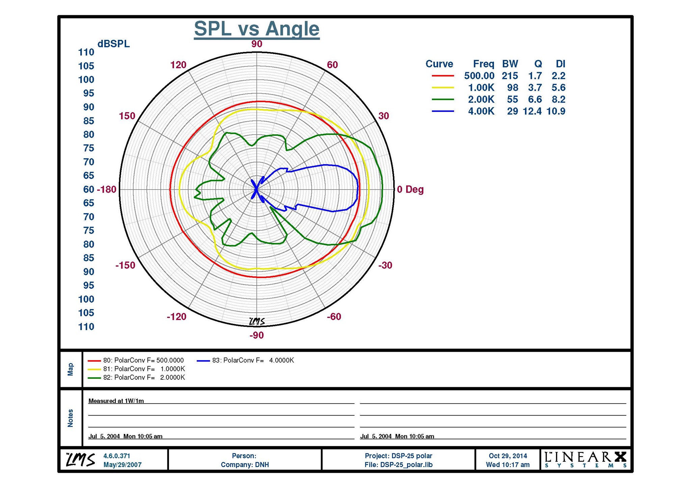Click the SPL vs Angle chart title

point(257,29)
